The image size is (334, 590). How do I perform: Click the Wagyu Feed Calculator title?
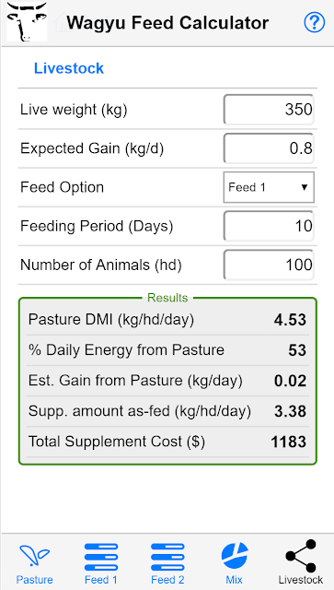167,22
